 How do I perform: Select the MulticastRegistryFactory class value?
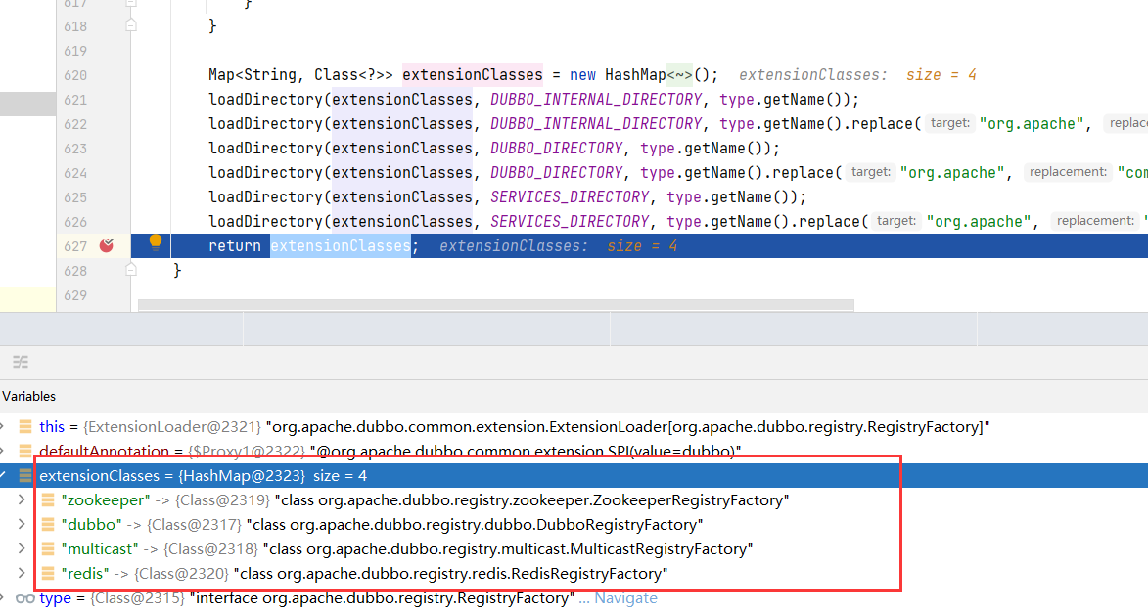pyautogui.click(x=507, y=548)
